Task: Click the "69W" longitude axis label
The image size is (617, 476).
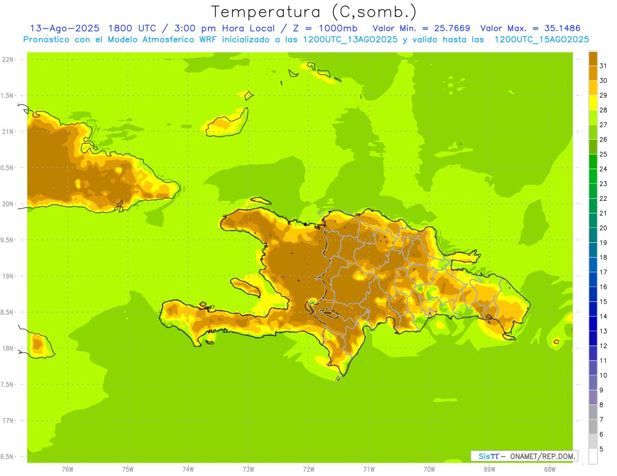Action: coord(489,469)
